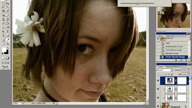Select the Eraser tool

point(3,23)
